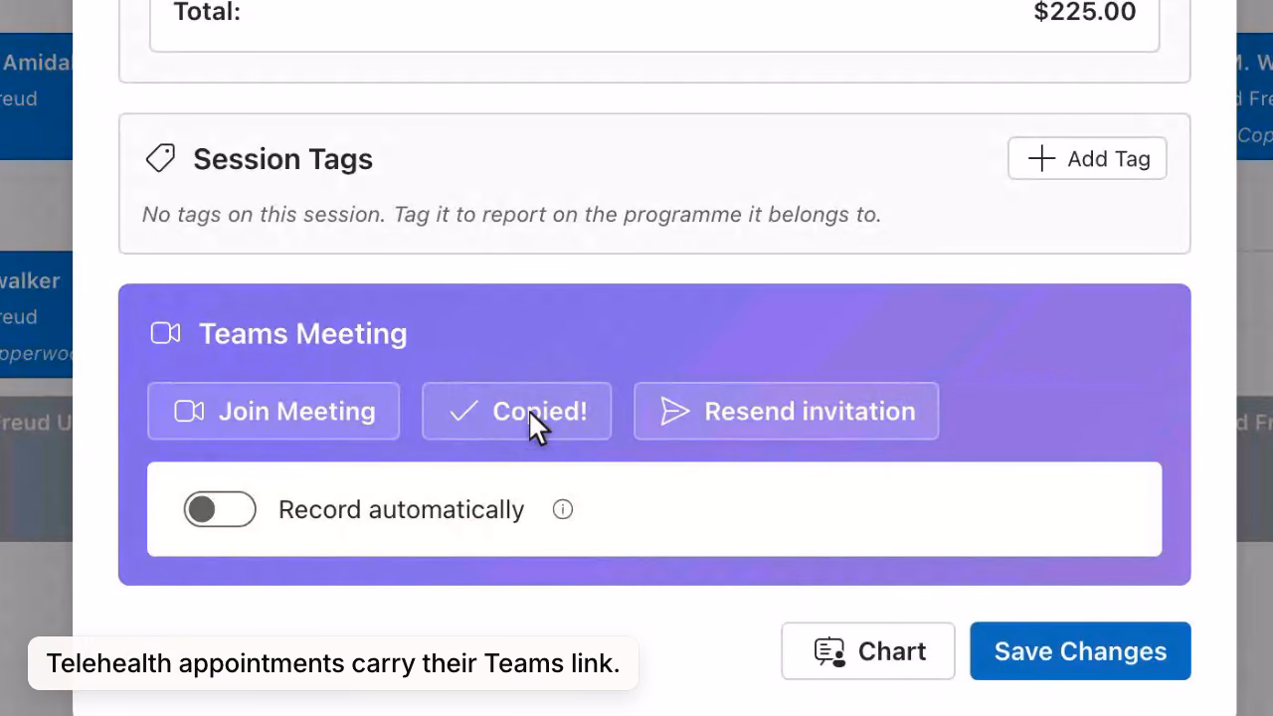Screen dimensions: 1273x716
Task: Click the session tag icon
Action: (x=160, y=158)
